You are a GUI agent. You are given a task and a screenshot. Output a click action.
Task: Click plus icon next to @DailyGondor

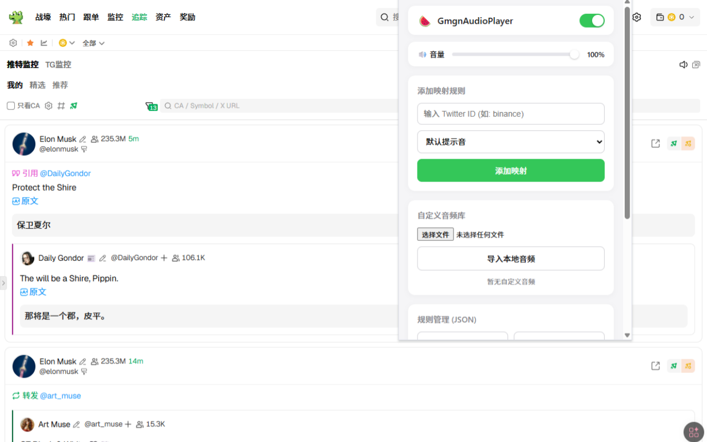[163, 258]
